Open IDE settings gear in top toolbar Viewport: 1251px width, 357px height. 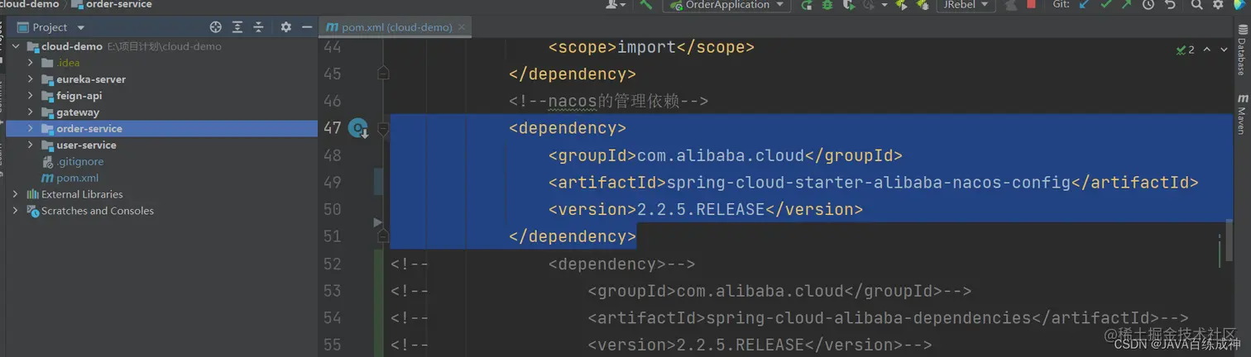click(1218, 5)
